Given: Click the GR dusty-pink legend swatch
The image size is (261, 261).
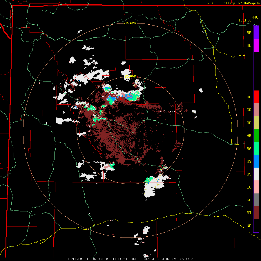Looking at the screenshot, I should point(256,110).
